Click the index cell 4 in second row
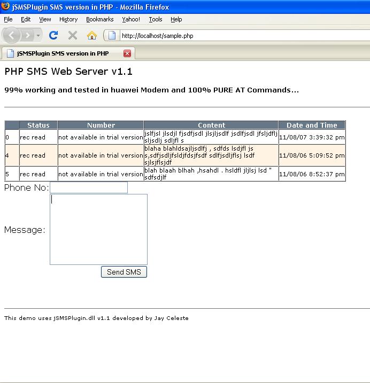 pos(12,155)
